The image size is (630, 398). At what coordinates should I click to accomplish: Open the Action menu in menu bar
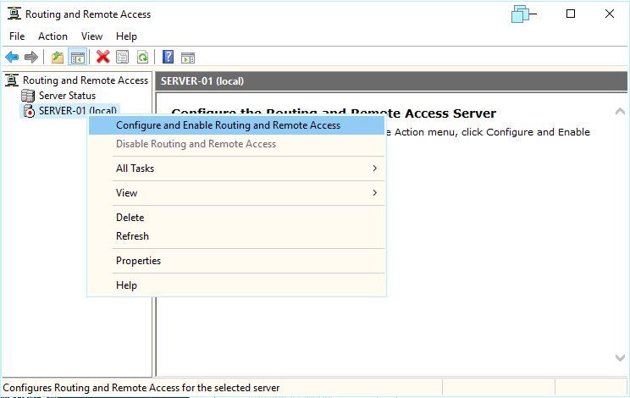coord(52,36)
